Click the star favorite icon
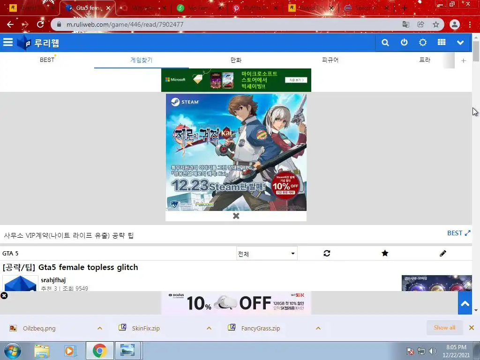Screen dimensions: 480x360 click(385, 253)
